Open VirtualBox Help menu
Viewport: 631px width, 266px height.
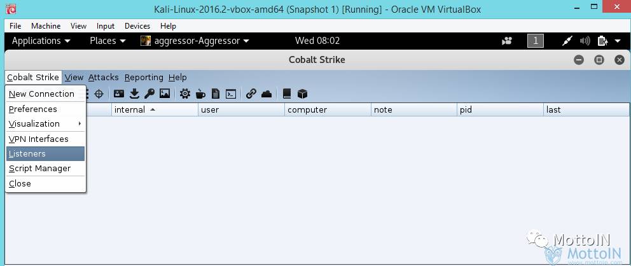click(x=168, y=25)
